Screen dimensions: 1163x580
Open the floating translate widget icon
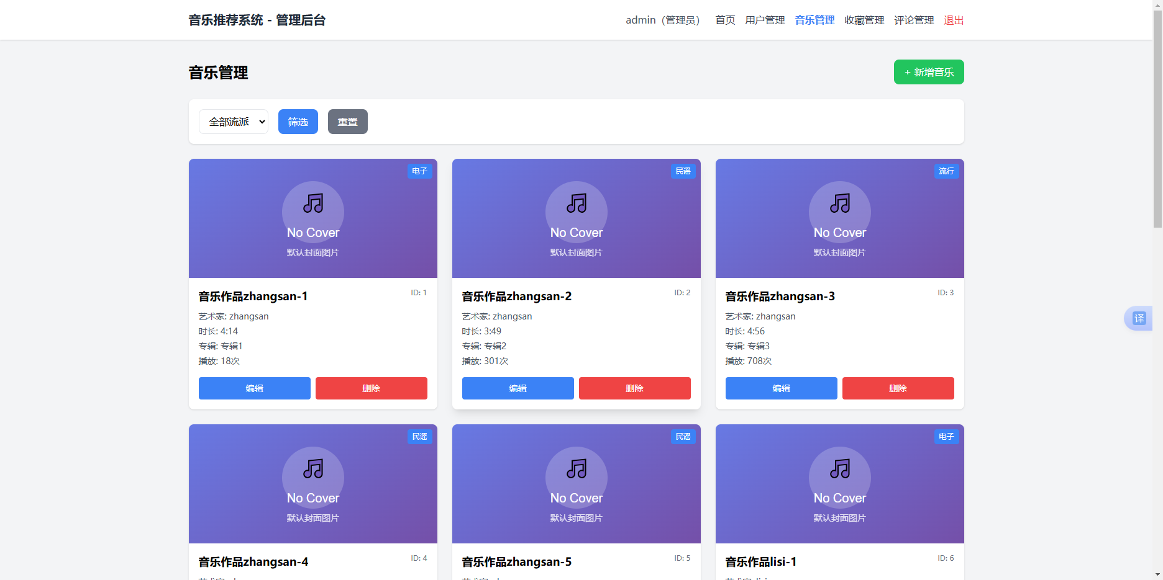point(1139,318)
